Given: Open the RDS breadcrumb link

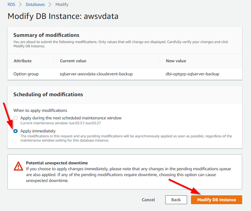Looking at the screenshot, I should pyautogui.click(x=11, y=5).
